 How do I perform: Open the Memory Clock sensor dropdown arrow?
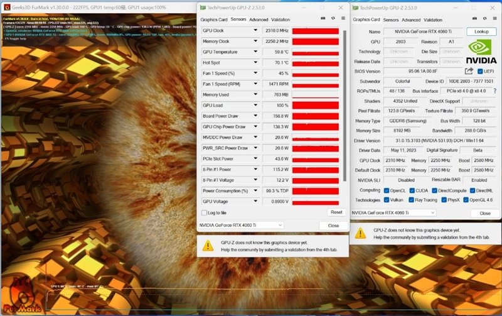point(255,41)
